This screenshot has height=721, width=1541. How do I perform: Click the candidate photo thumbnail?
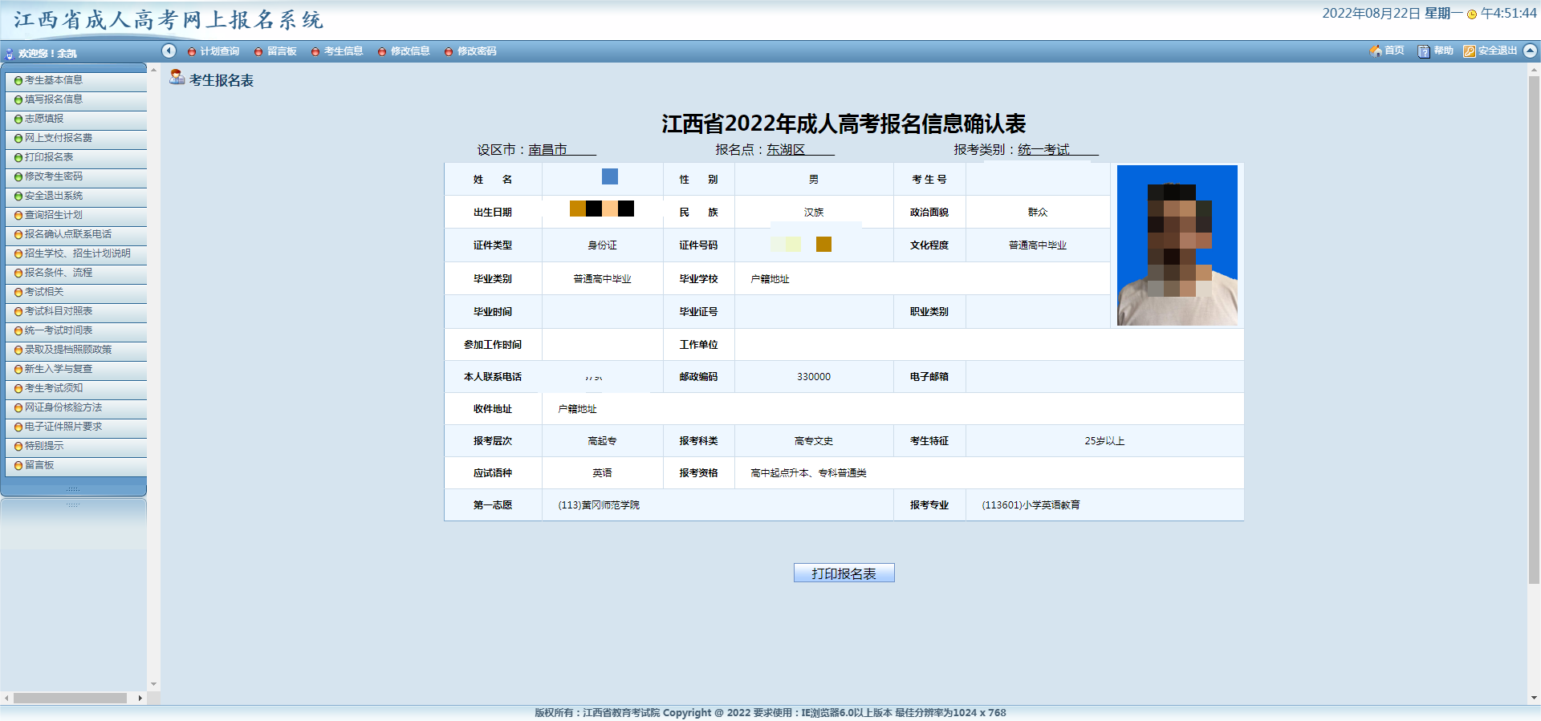1177,245
